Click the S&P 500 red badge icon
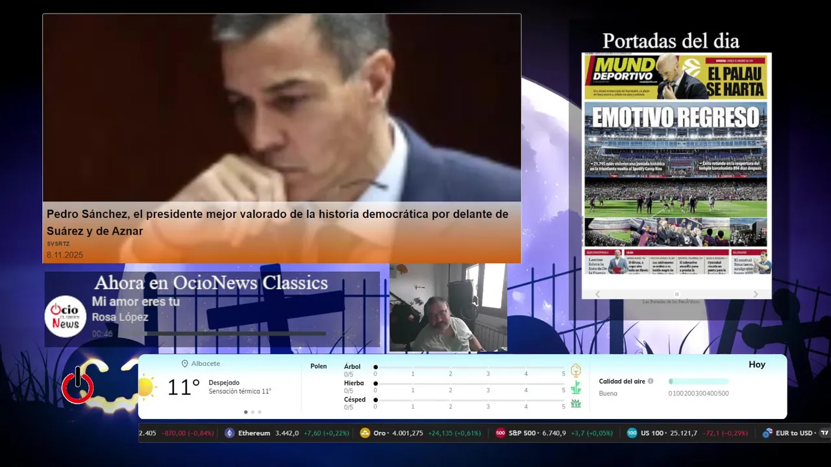831x467 pixels. 501,433
